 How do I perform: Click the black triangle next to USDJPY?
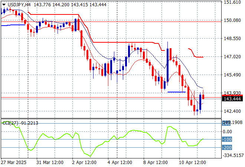[4, 4]
